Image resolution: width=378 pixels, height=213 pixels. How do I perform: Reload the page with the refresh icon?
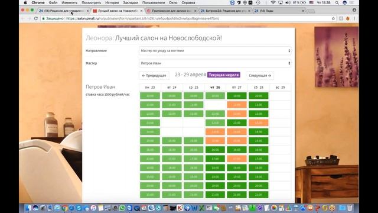(x=35, y=18)
